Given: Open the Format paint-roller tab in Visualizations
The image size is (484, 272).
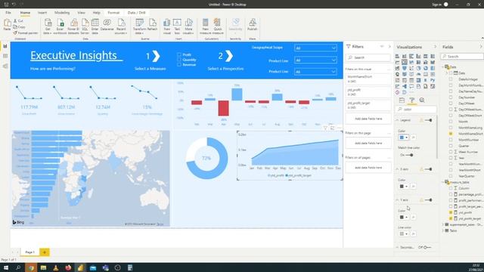Looking at the screenshot, I should pos(411,100).
